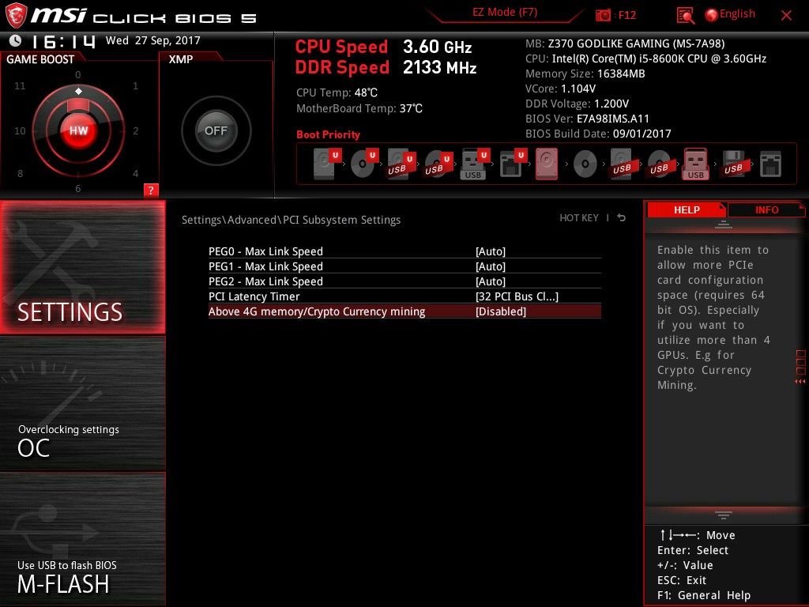Select the highlighted legacy hard disk boot icon
809x607 pixels.
547,164
